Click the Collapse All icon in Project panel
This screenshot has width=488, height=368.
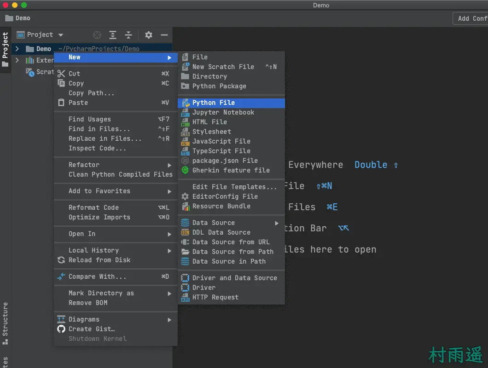128,35
